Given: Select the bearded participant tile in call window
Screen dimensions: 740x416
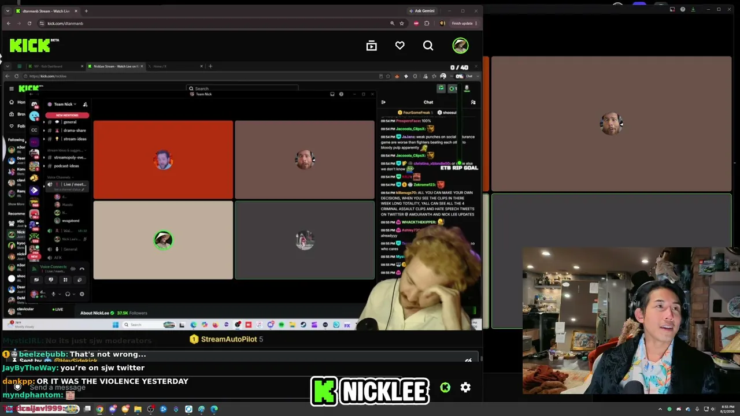Looking at the screenshot, I should [611, 124].
